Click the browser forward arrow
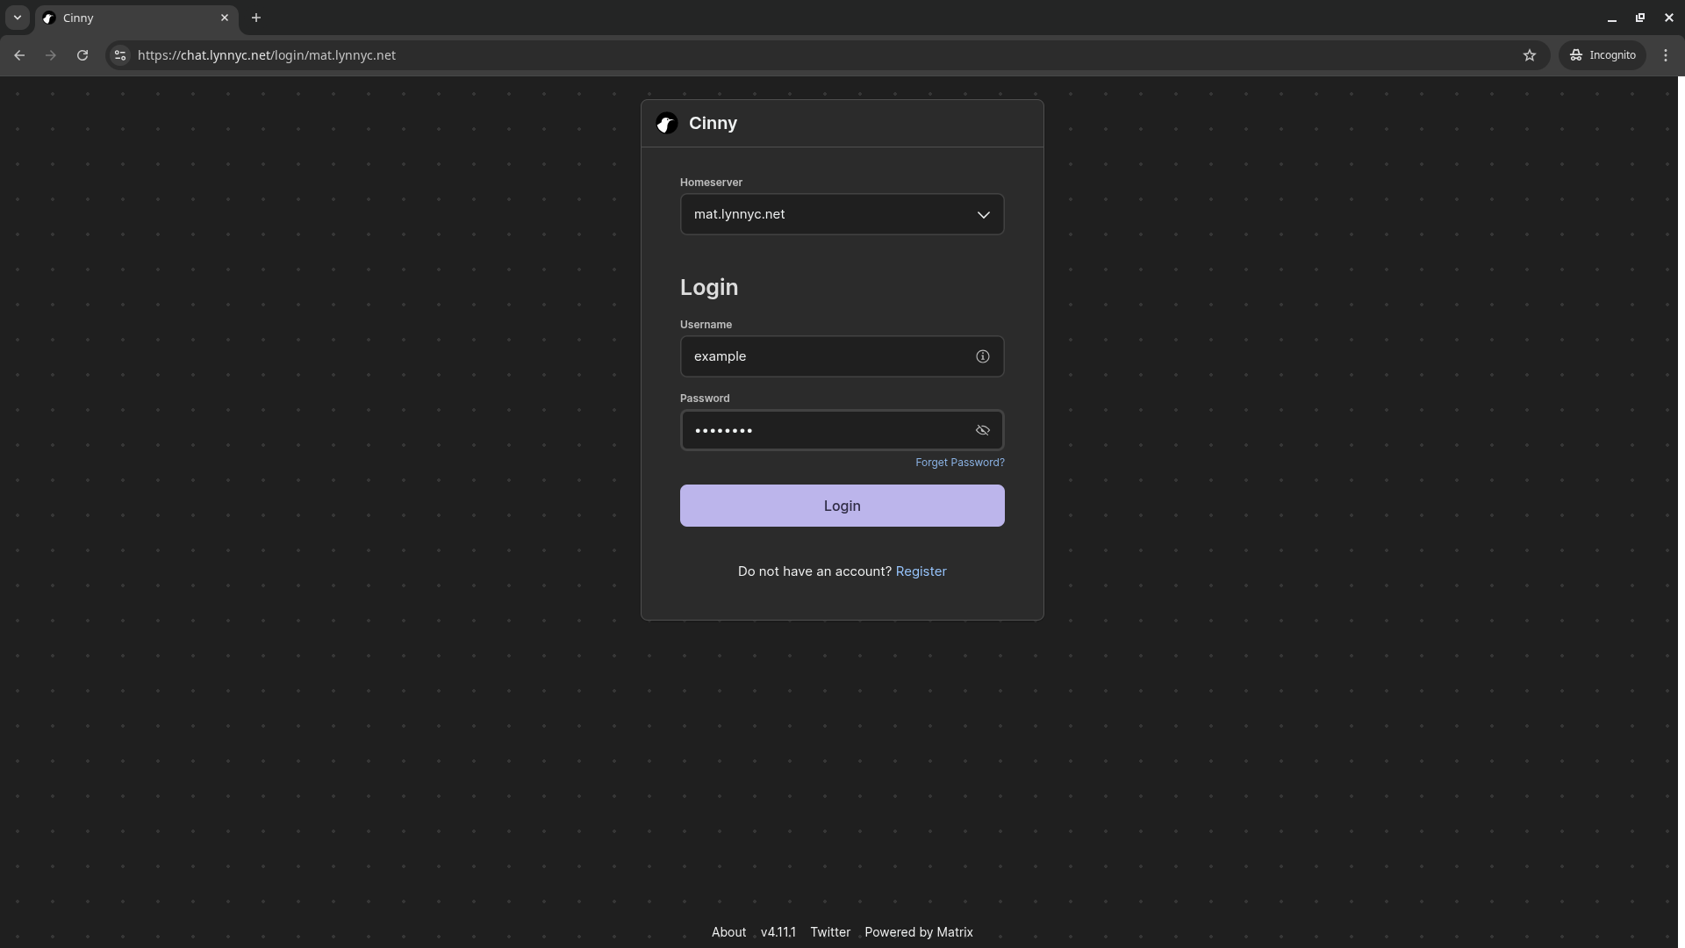Screen dimensions: 1685x948 (51, 55)
